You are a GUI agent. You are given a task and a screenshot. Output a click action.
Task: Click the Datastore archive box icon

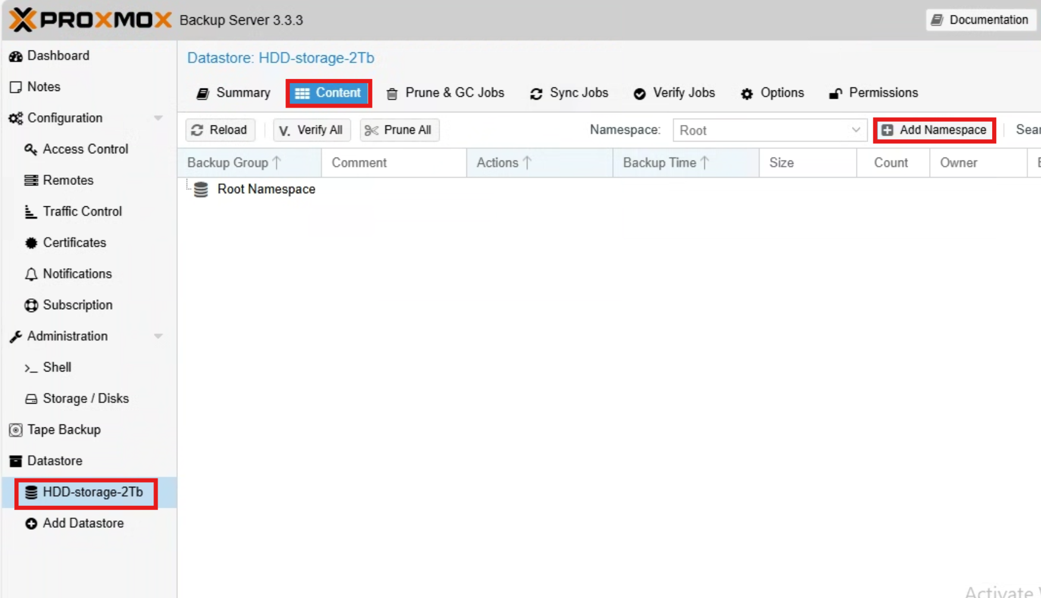[x=15, y=461]
